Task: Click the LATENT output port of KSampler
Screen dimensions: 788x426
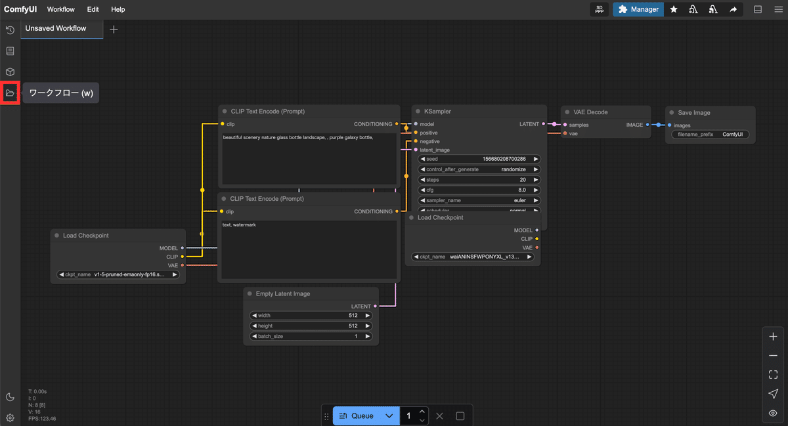Action: [x=544, y=124]
